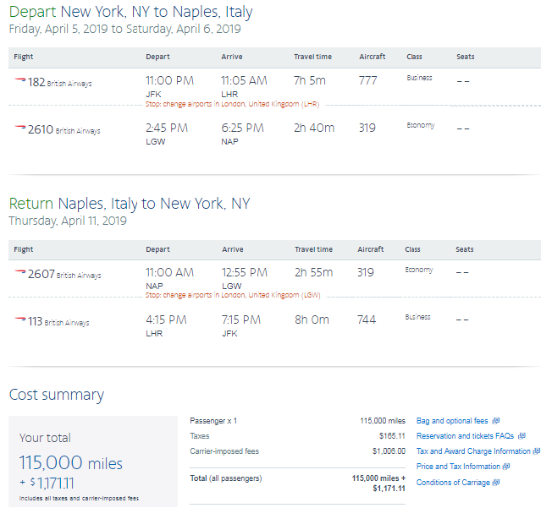Image resolution: width=552 pixels, height=508 pixels.
Task: Click external-link icon next to Conditions of Carriage
Action: tap(496, 483)
